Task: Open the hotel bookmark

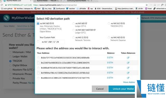Action: pos(148,9)
